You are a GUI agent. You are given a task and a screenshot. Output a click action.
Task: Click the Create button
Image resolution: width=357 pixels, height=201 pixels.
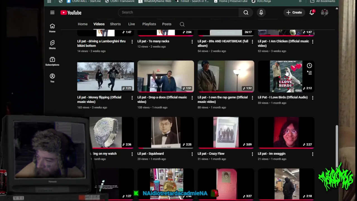pyautogui.click(x=294, y=12)
